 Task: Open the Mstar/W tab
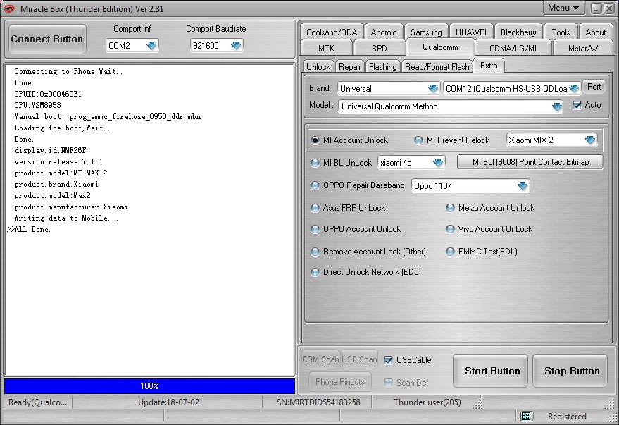click(x=582, y=48)
